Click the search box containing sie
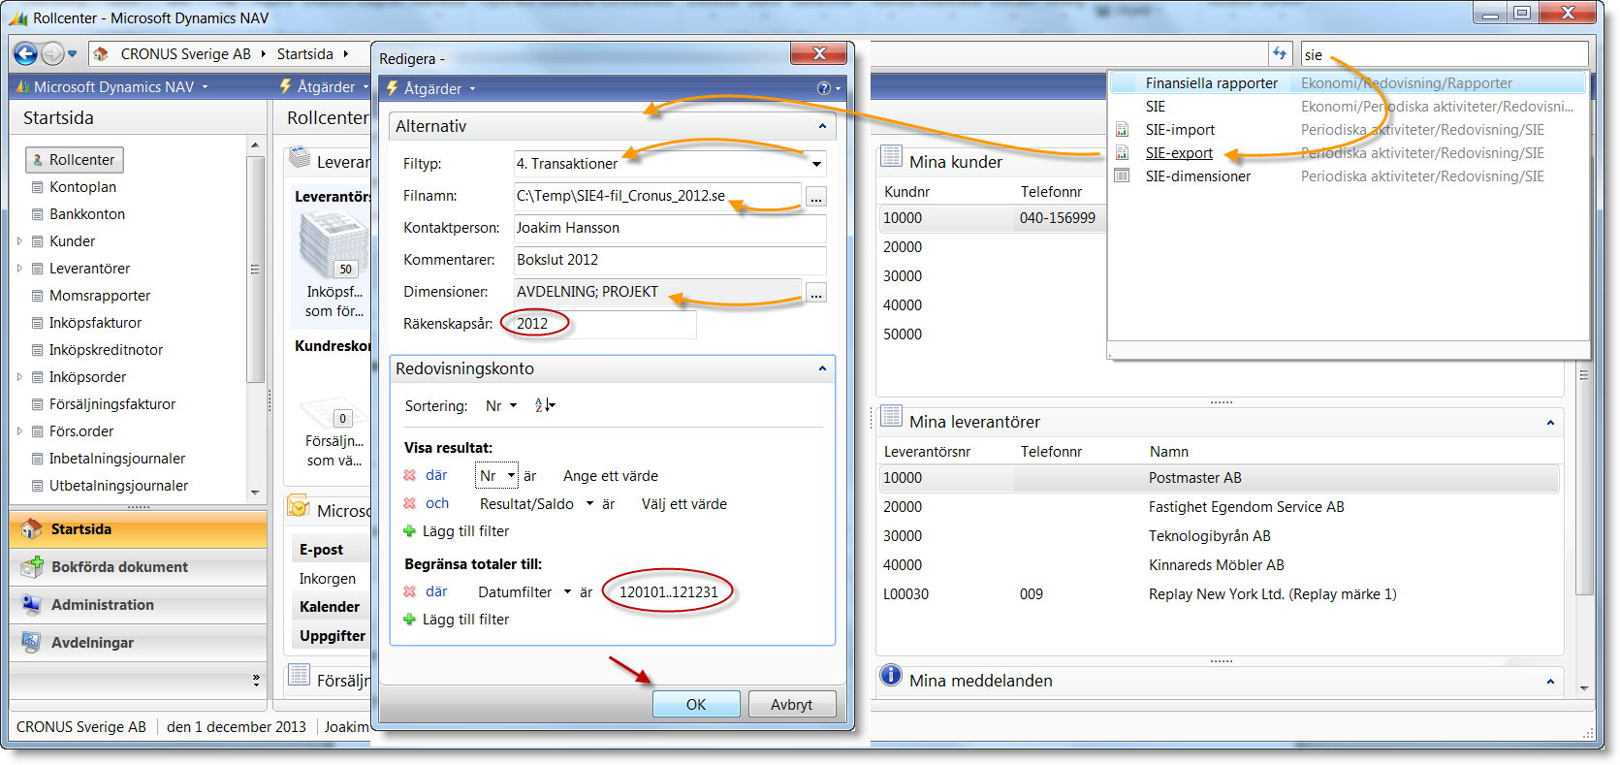The width and height of the screenshot is (1620, 765). 1444,54
